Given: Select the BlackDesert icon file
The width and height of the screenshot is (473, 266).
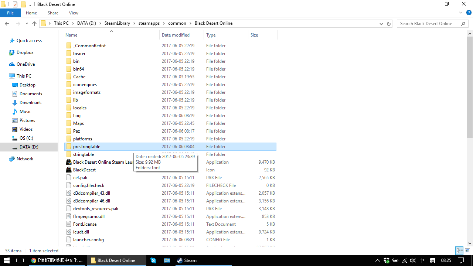Looking at the screenshot, I should click(x=69, y=170).
